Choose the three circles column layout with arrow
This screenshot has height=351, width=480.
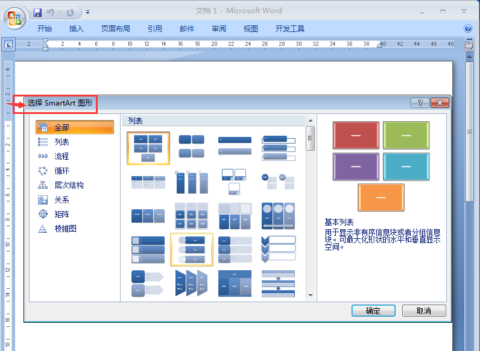[278, 216]
